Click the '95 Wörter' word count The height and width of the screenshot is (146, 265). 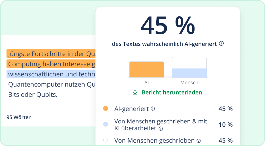click(x=18, y=117)
